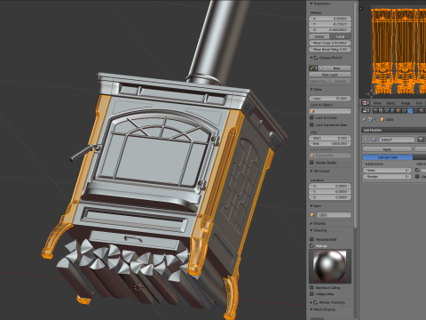Open the Render properties tab icon
Screen dimensions: 426x320
(x=375, y=110)
